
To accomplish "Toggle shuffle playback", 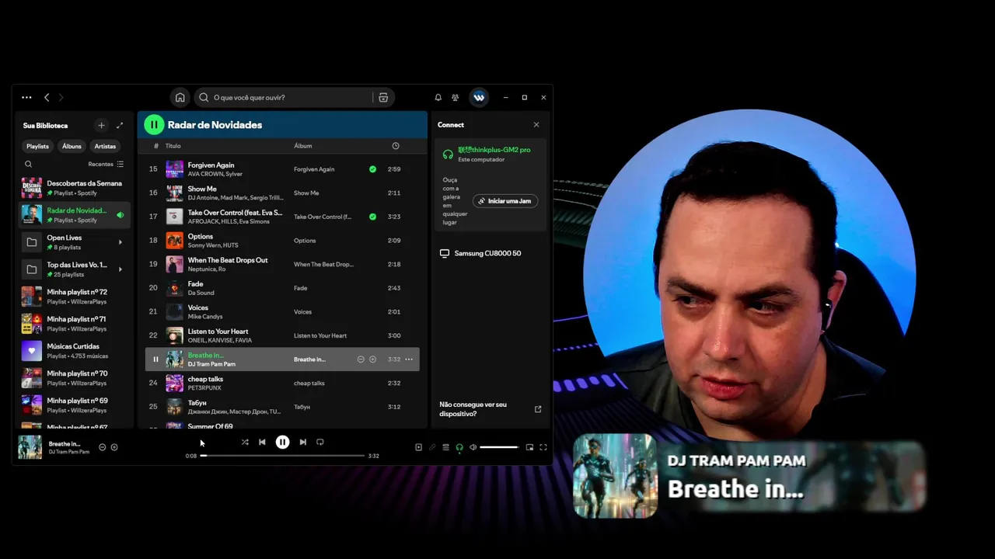I will 245,442.
